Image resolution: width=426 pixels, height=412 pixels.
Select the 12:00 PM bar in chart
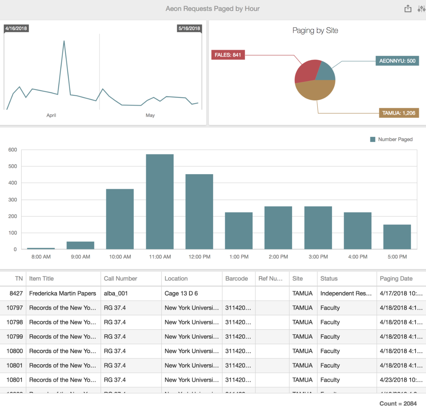pyautogui.click(x=199, y=211)
